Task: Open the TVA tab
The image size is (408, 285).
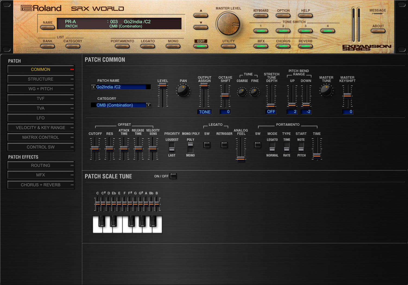Action: pyautogui.click(x=41, y=108)
